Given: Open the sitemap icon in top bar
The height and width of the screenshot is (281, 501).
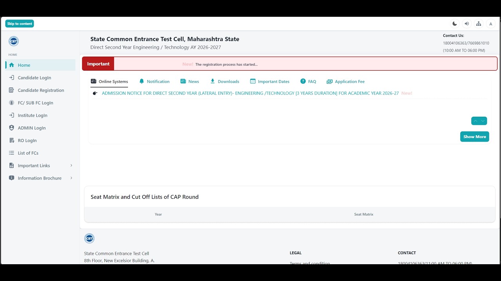Looking at the screenshot, I should [x=478, y=24].
